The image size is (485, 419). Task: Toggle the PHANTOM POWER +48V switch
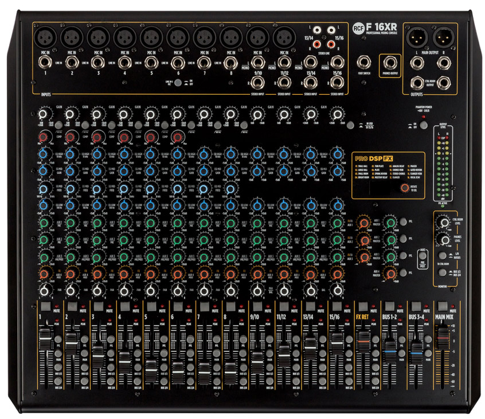tap(424, 125)
